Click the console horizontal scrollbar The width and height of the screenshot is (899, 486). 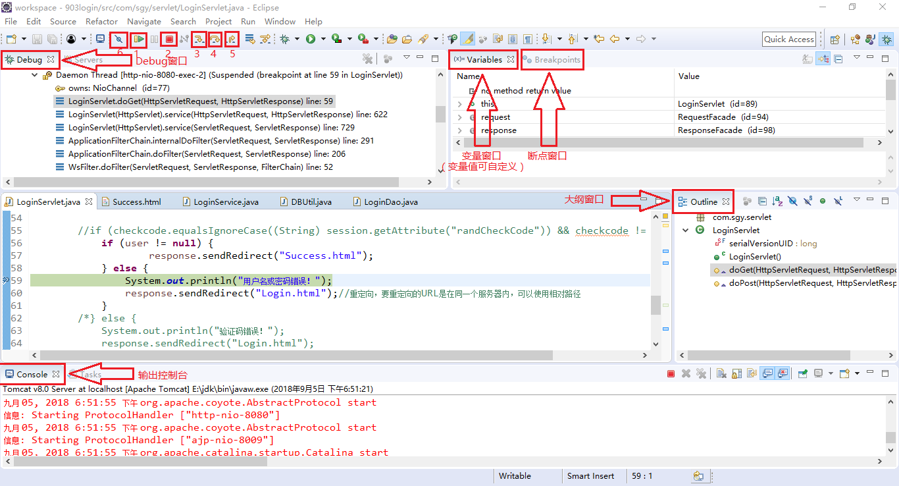pyautogui.click(x=138, y=462)
